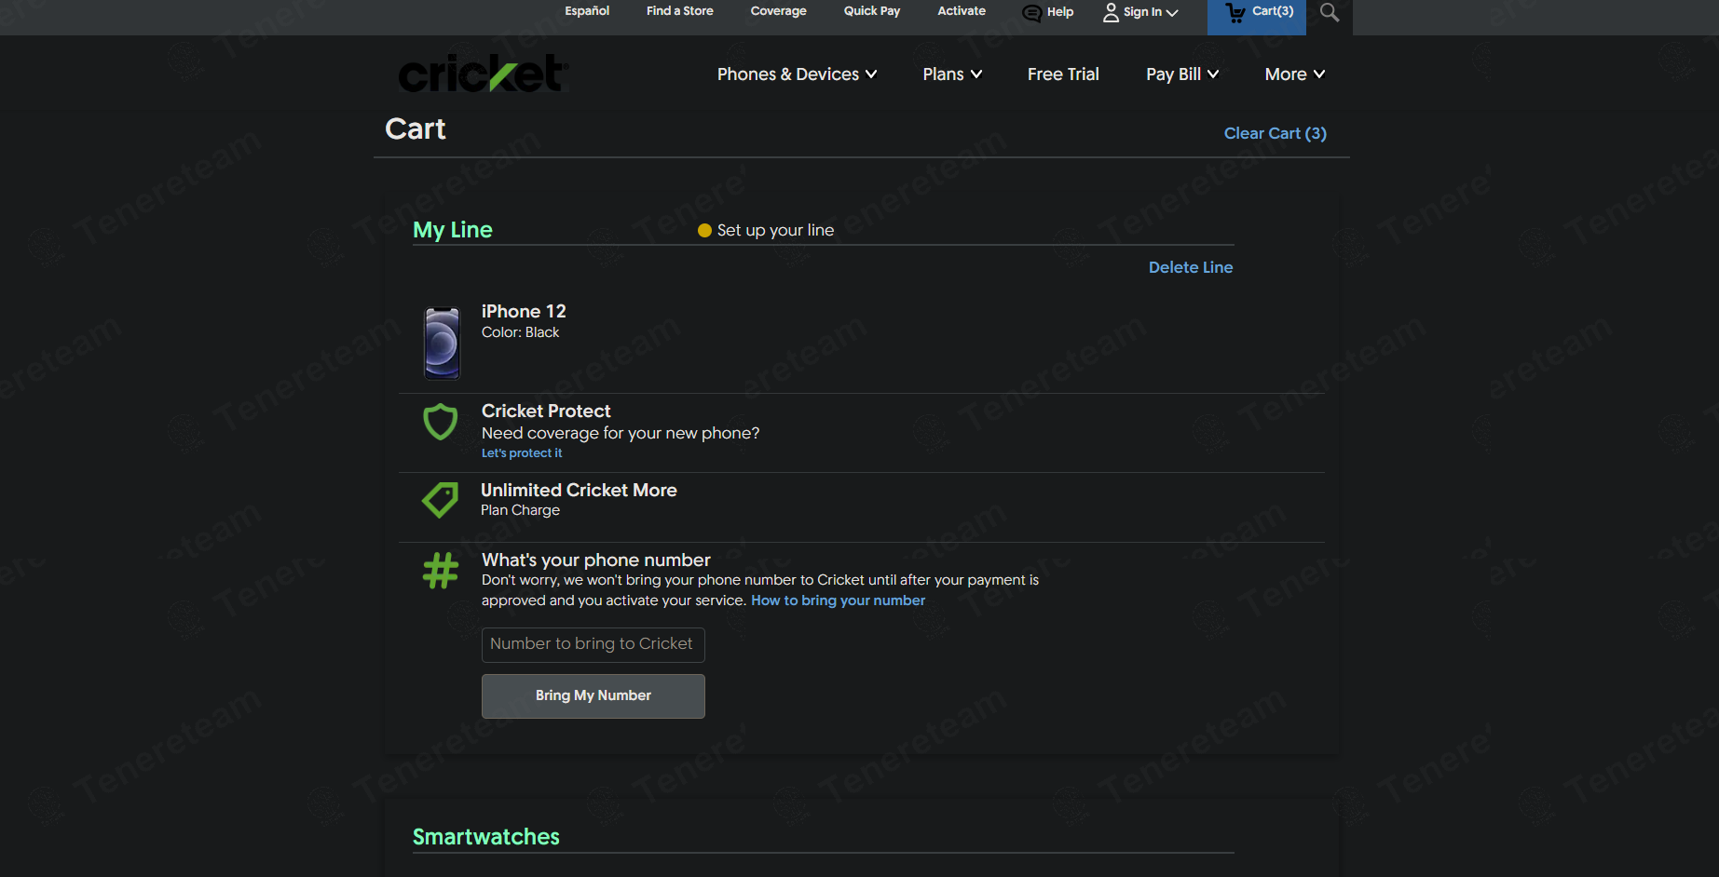Image resolution: width=1719 pixels, height=877 pixels.
Task: Open the Free Trial page
Action: coord(1063,74)
